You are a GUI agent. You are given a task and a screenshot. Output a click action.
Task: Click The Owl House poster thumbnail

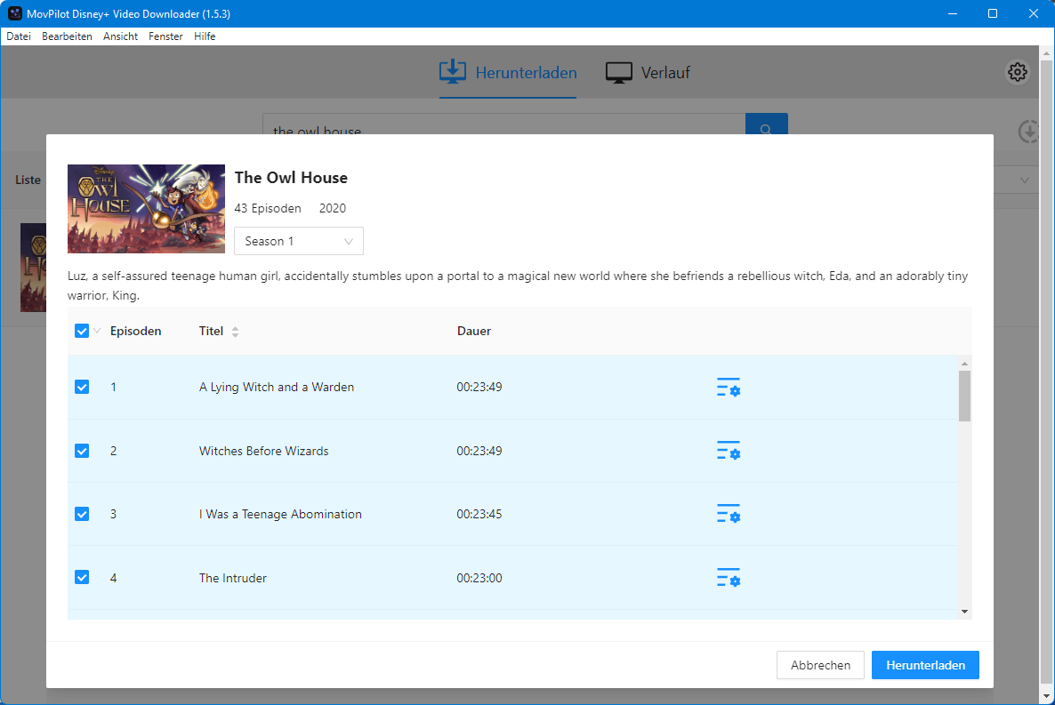point(146,209)
